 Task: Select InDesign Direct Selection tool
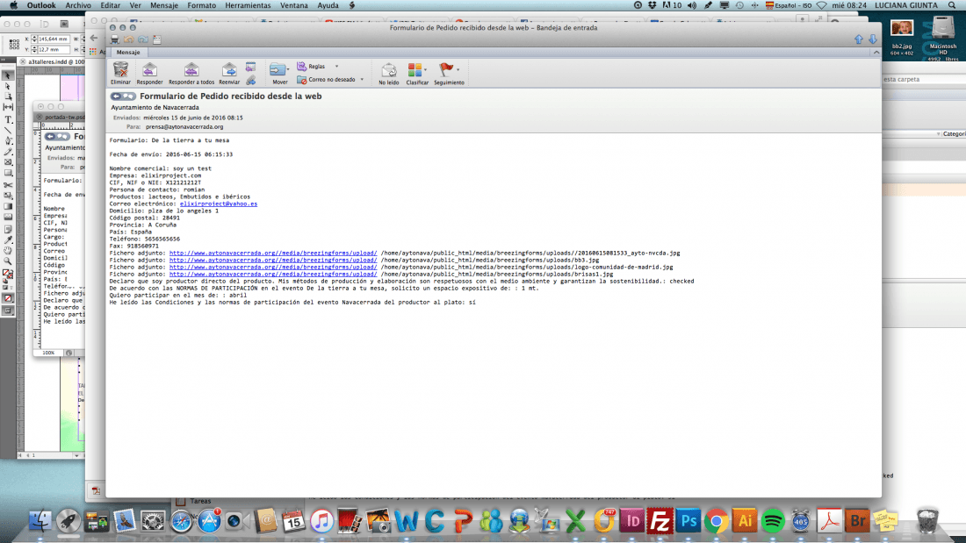[x=8, y=86]
